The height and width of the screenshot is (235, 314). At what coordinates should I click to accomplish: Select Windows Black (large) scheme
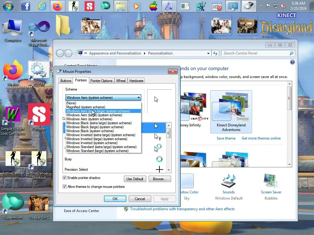tap(103, 127)
